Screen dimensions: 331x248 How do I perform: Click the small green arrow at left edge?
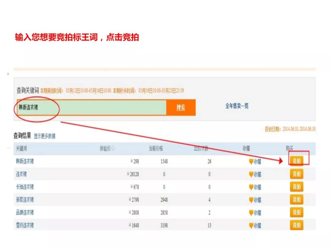pos(7,74)
